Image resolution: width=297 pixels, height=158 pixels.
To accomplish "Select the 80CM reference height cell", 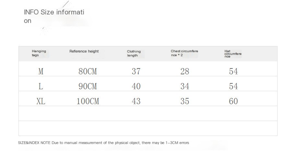I will (88, 71).
